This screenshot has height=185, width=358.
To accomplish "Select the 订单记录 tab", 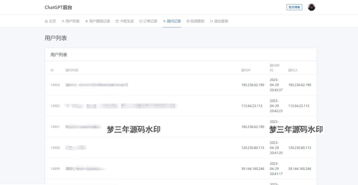I will click(148, 21).
